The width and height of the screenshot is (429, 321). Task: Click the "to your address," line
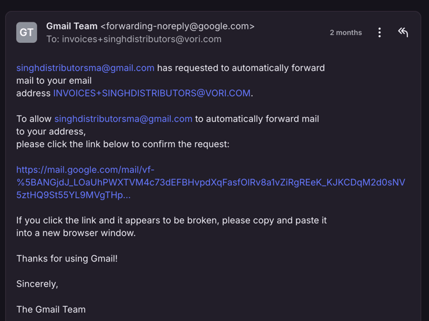coord(51,131)
